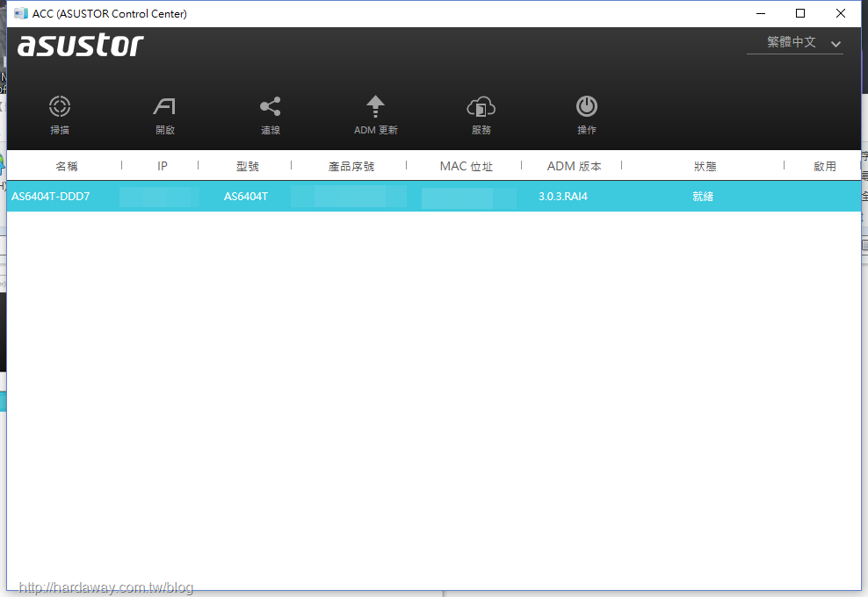Click the 狀態 column header

coord(705,166)
